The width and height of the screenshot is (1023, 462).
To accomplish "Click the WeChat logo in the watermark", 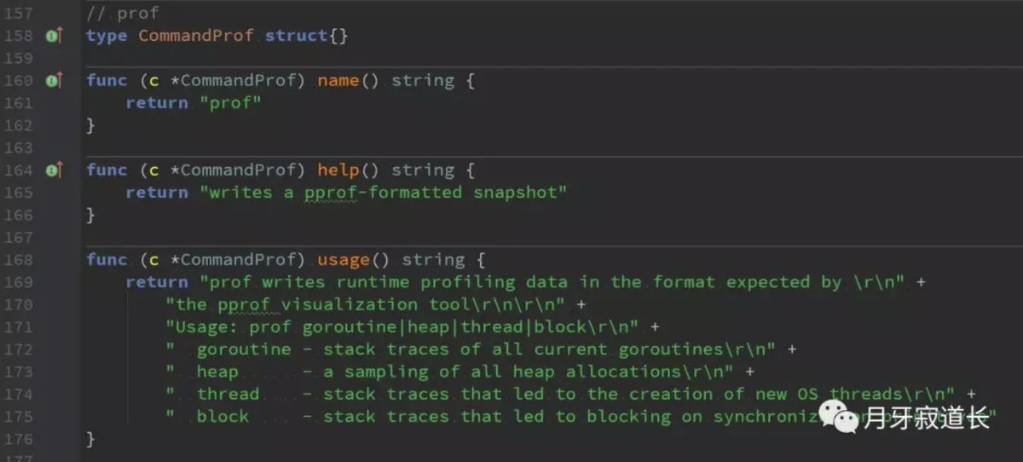I will (x=839, y=418).
